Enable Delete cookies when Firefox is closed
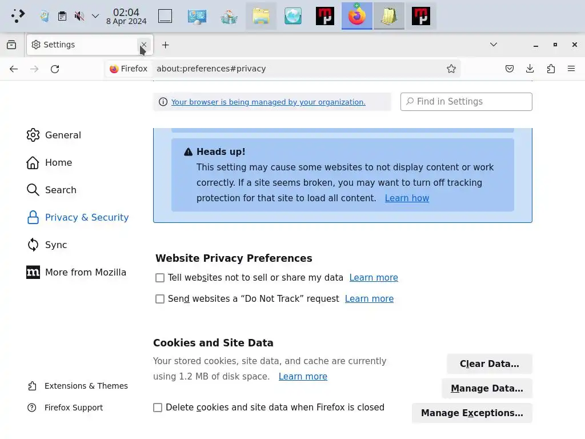Viewport: 585px width, 439px height. (x=158, y=407)
